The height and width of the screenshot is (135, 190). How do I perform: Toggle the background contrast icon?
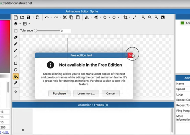point(163,17)
